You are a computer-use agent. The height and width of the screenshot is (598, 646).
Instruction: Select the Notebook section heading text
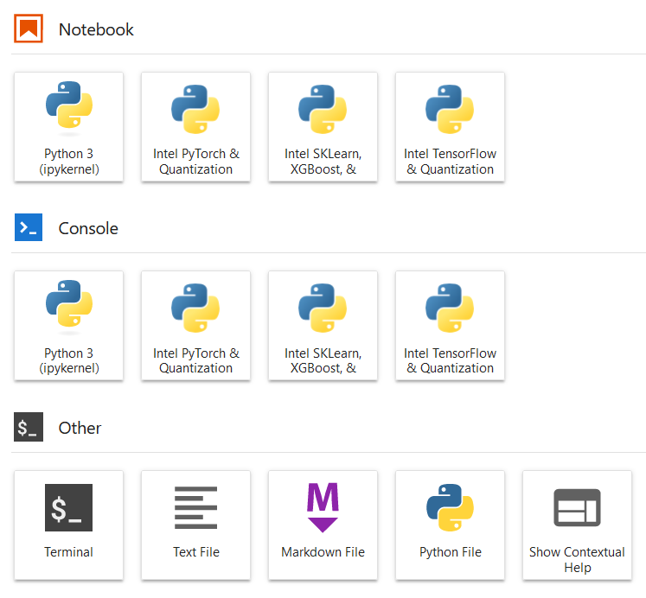[x=96, y=29]
